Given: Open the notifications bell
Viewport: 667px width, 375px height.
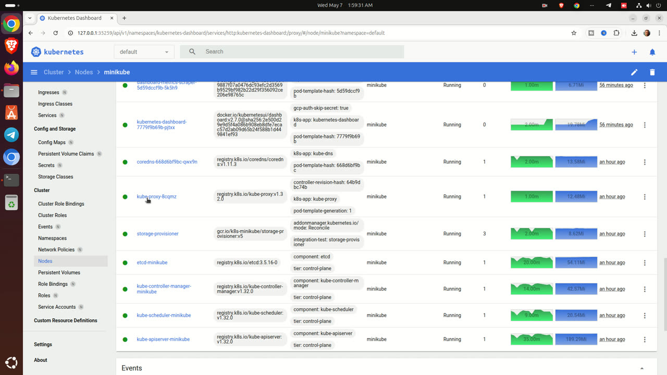Looking at the screenshot, I should pos(652,52).
